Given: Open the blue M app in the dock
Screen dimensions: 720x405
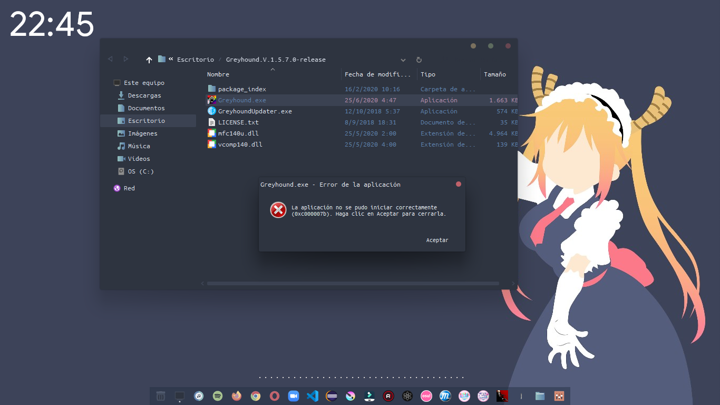Looking at the screenshot, I should [445, 396].
